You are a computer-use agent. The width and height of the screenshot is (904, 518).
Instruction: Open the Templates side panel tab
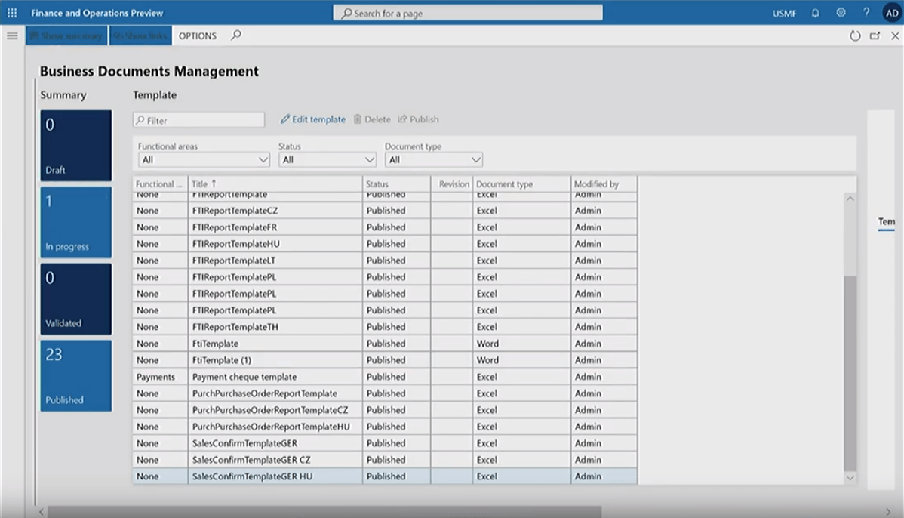click(885, 221)
